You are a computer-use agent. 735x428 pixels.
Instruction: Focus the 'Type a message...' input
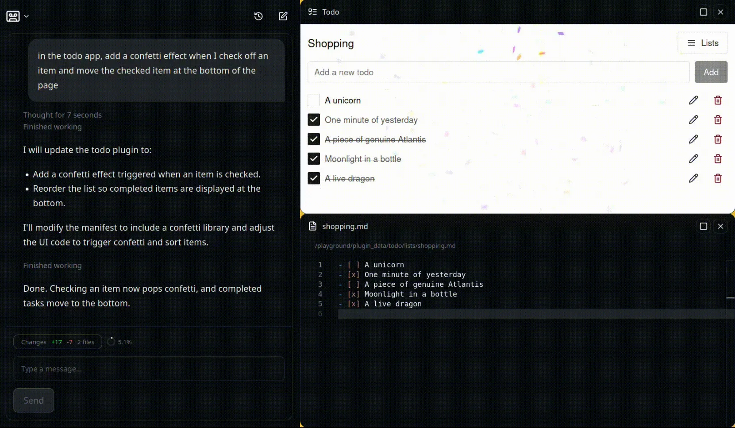pos(149,369)
